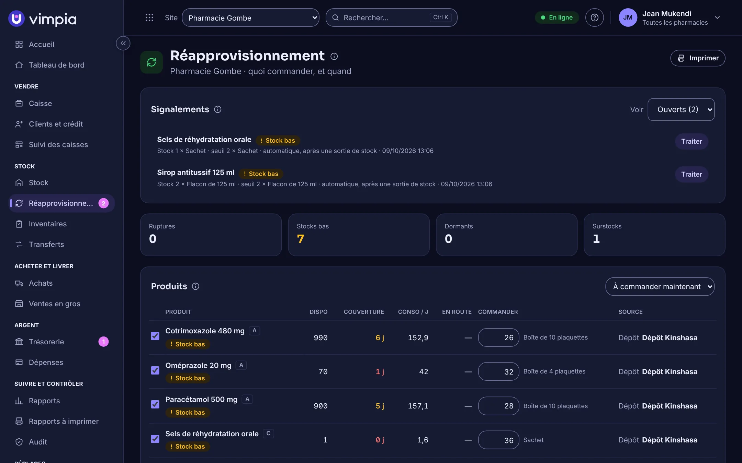Expand the À commander maintenant dropdown

click(660, 286)
